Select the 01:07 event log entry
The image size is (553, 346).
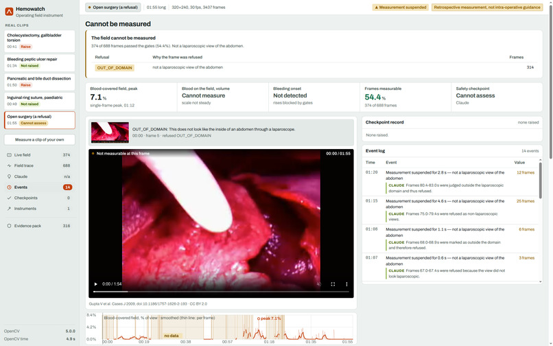click(450, 267)
